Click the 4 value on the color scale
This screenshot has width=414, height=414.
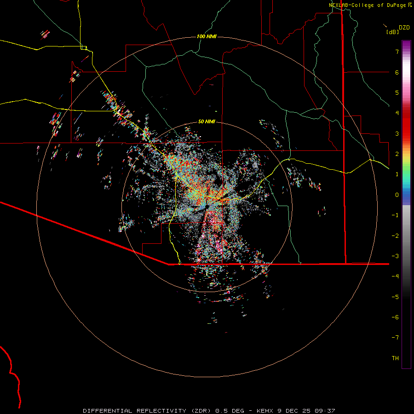pyautogui.click(x=397, y=113)
